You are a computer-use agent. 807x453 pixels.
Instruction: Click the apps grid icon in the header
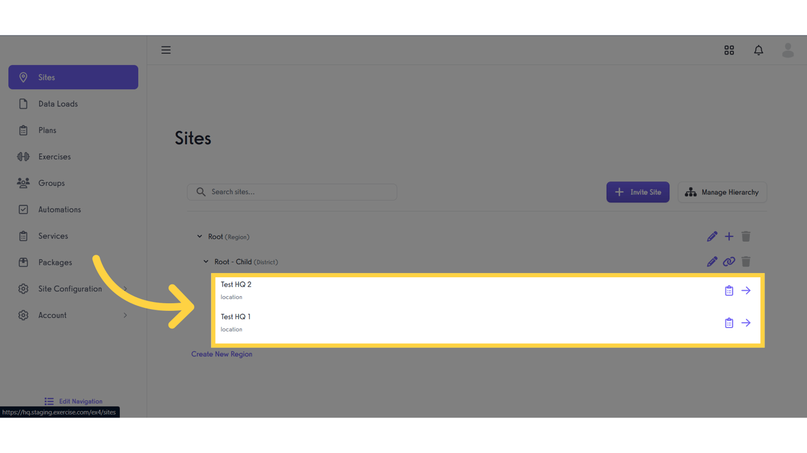[729, 50]
